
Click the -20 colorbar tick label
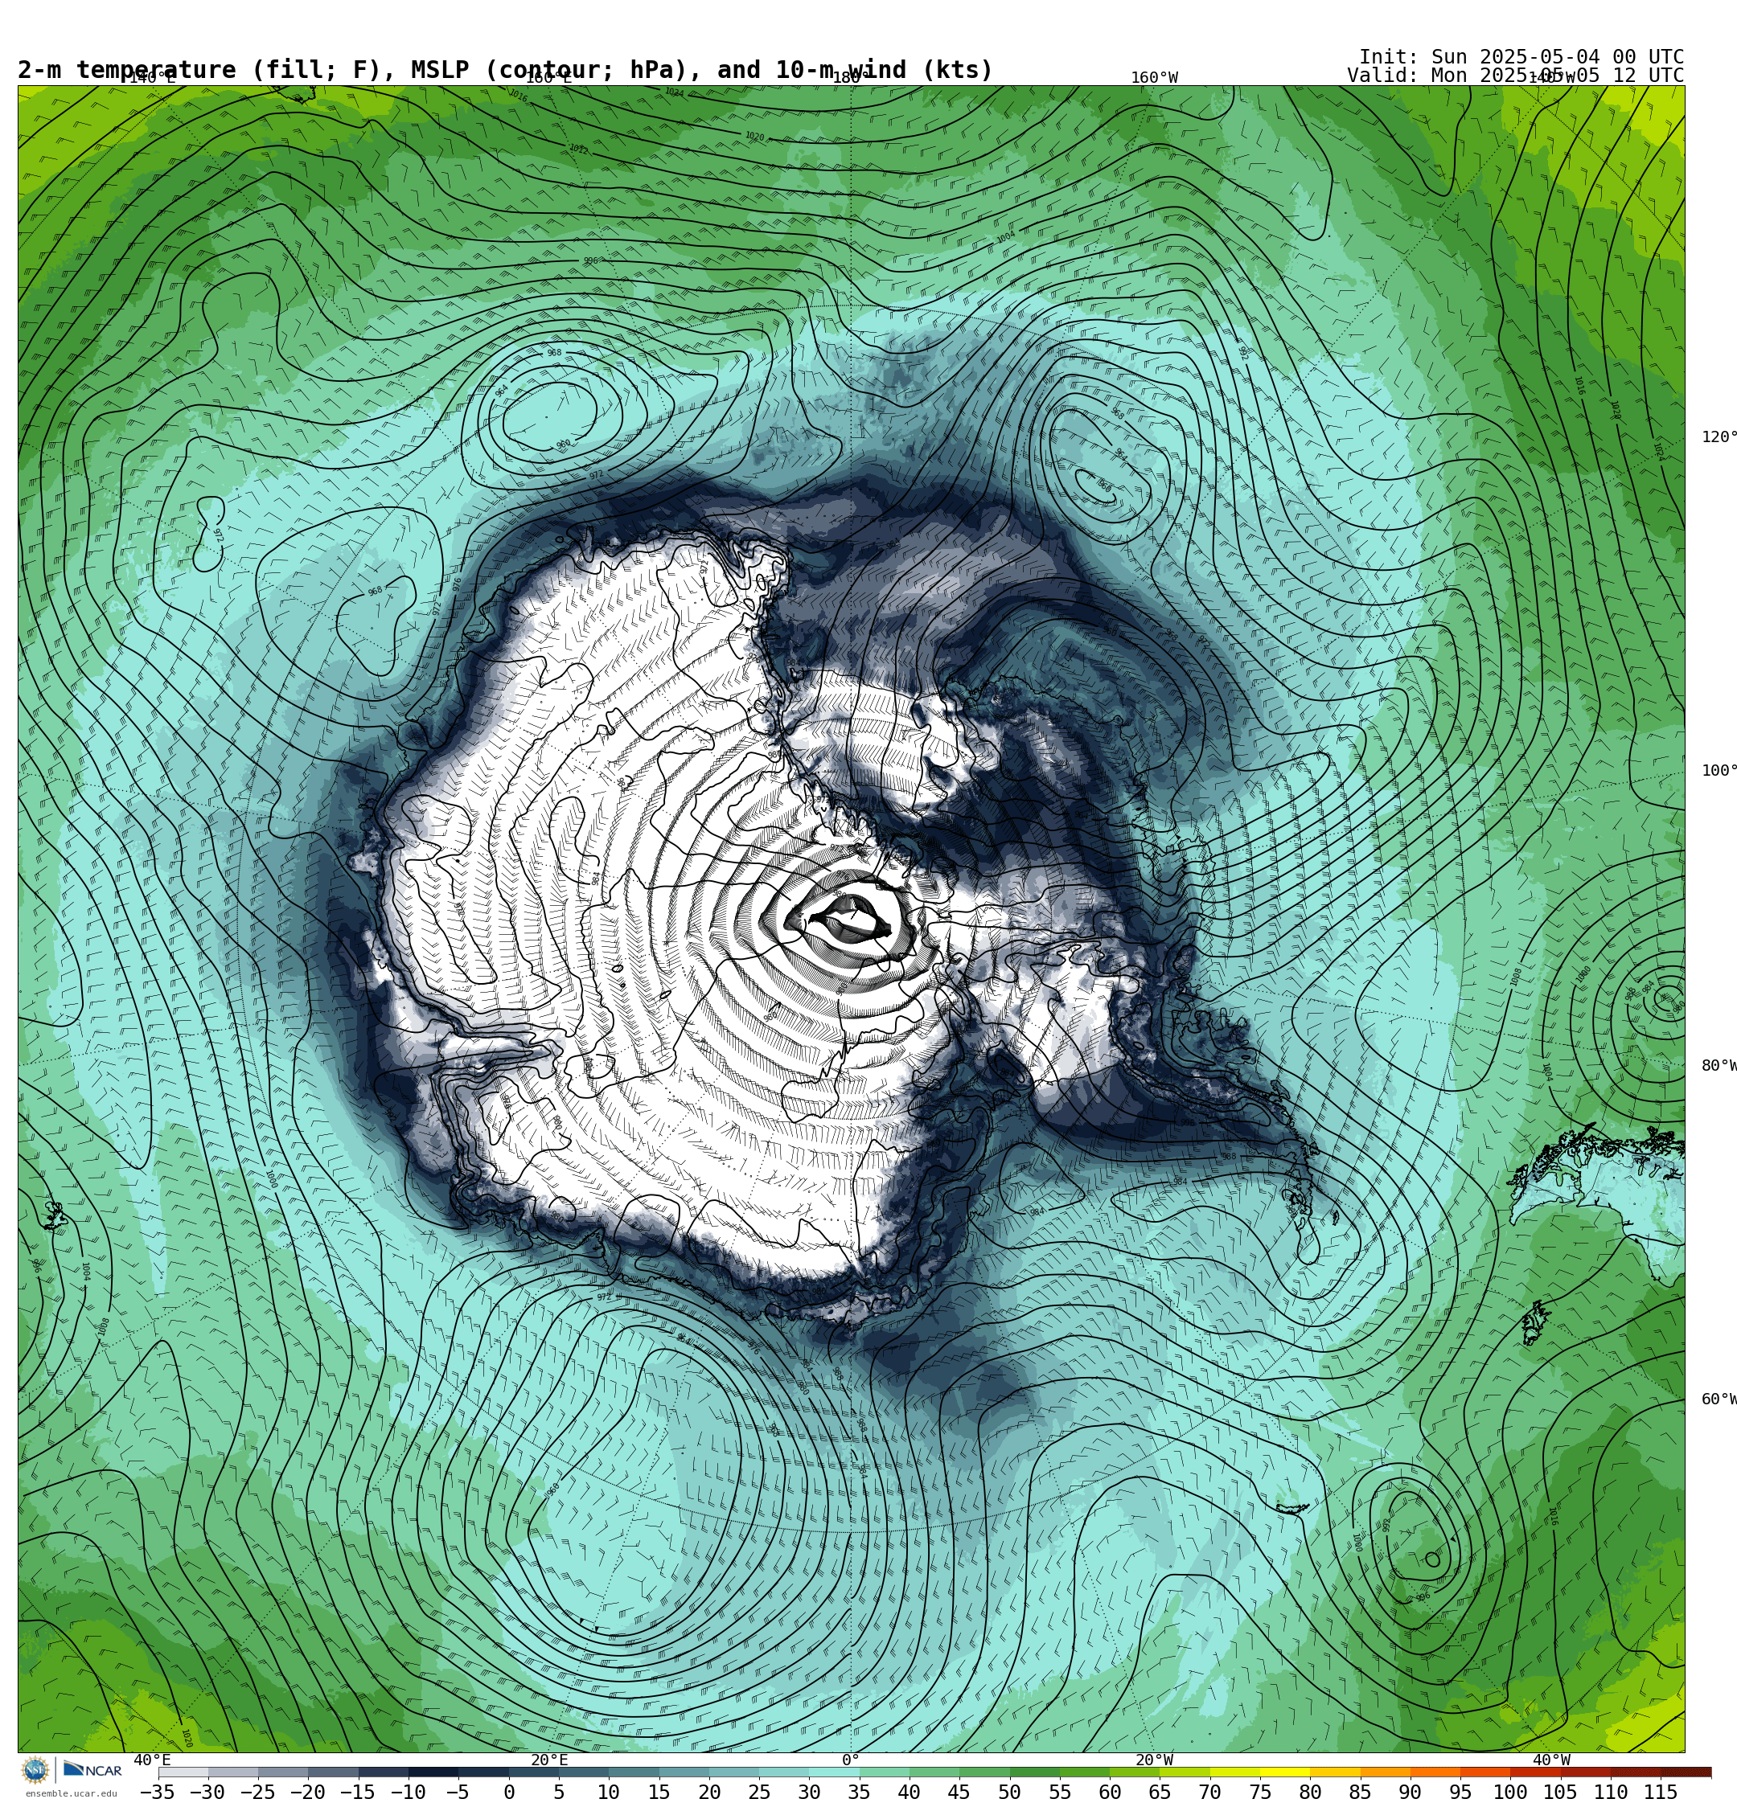[307, 1792]
